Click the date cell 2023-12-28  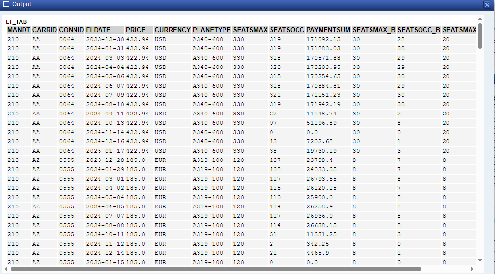point(105,160)
